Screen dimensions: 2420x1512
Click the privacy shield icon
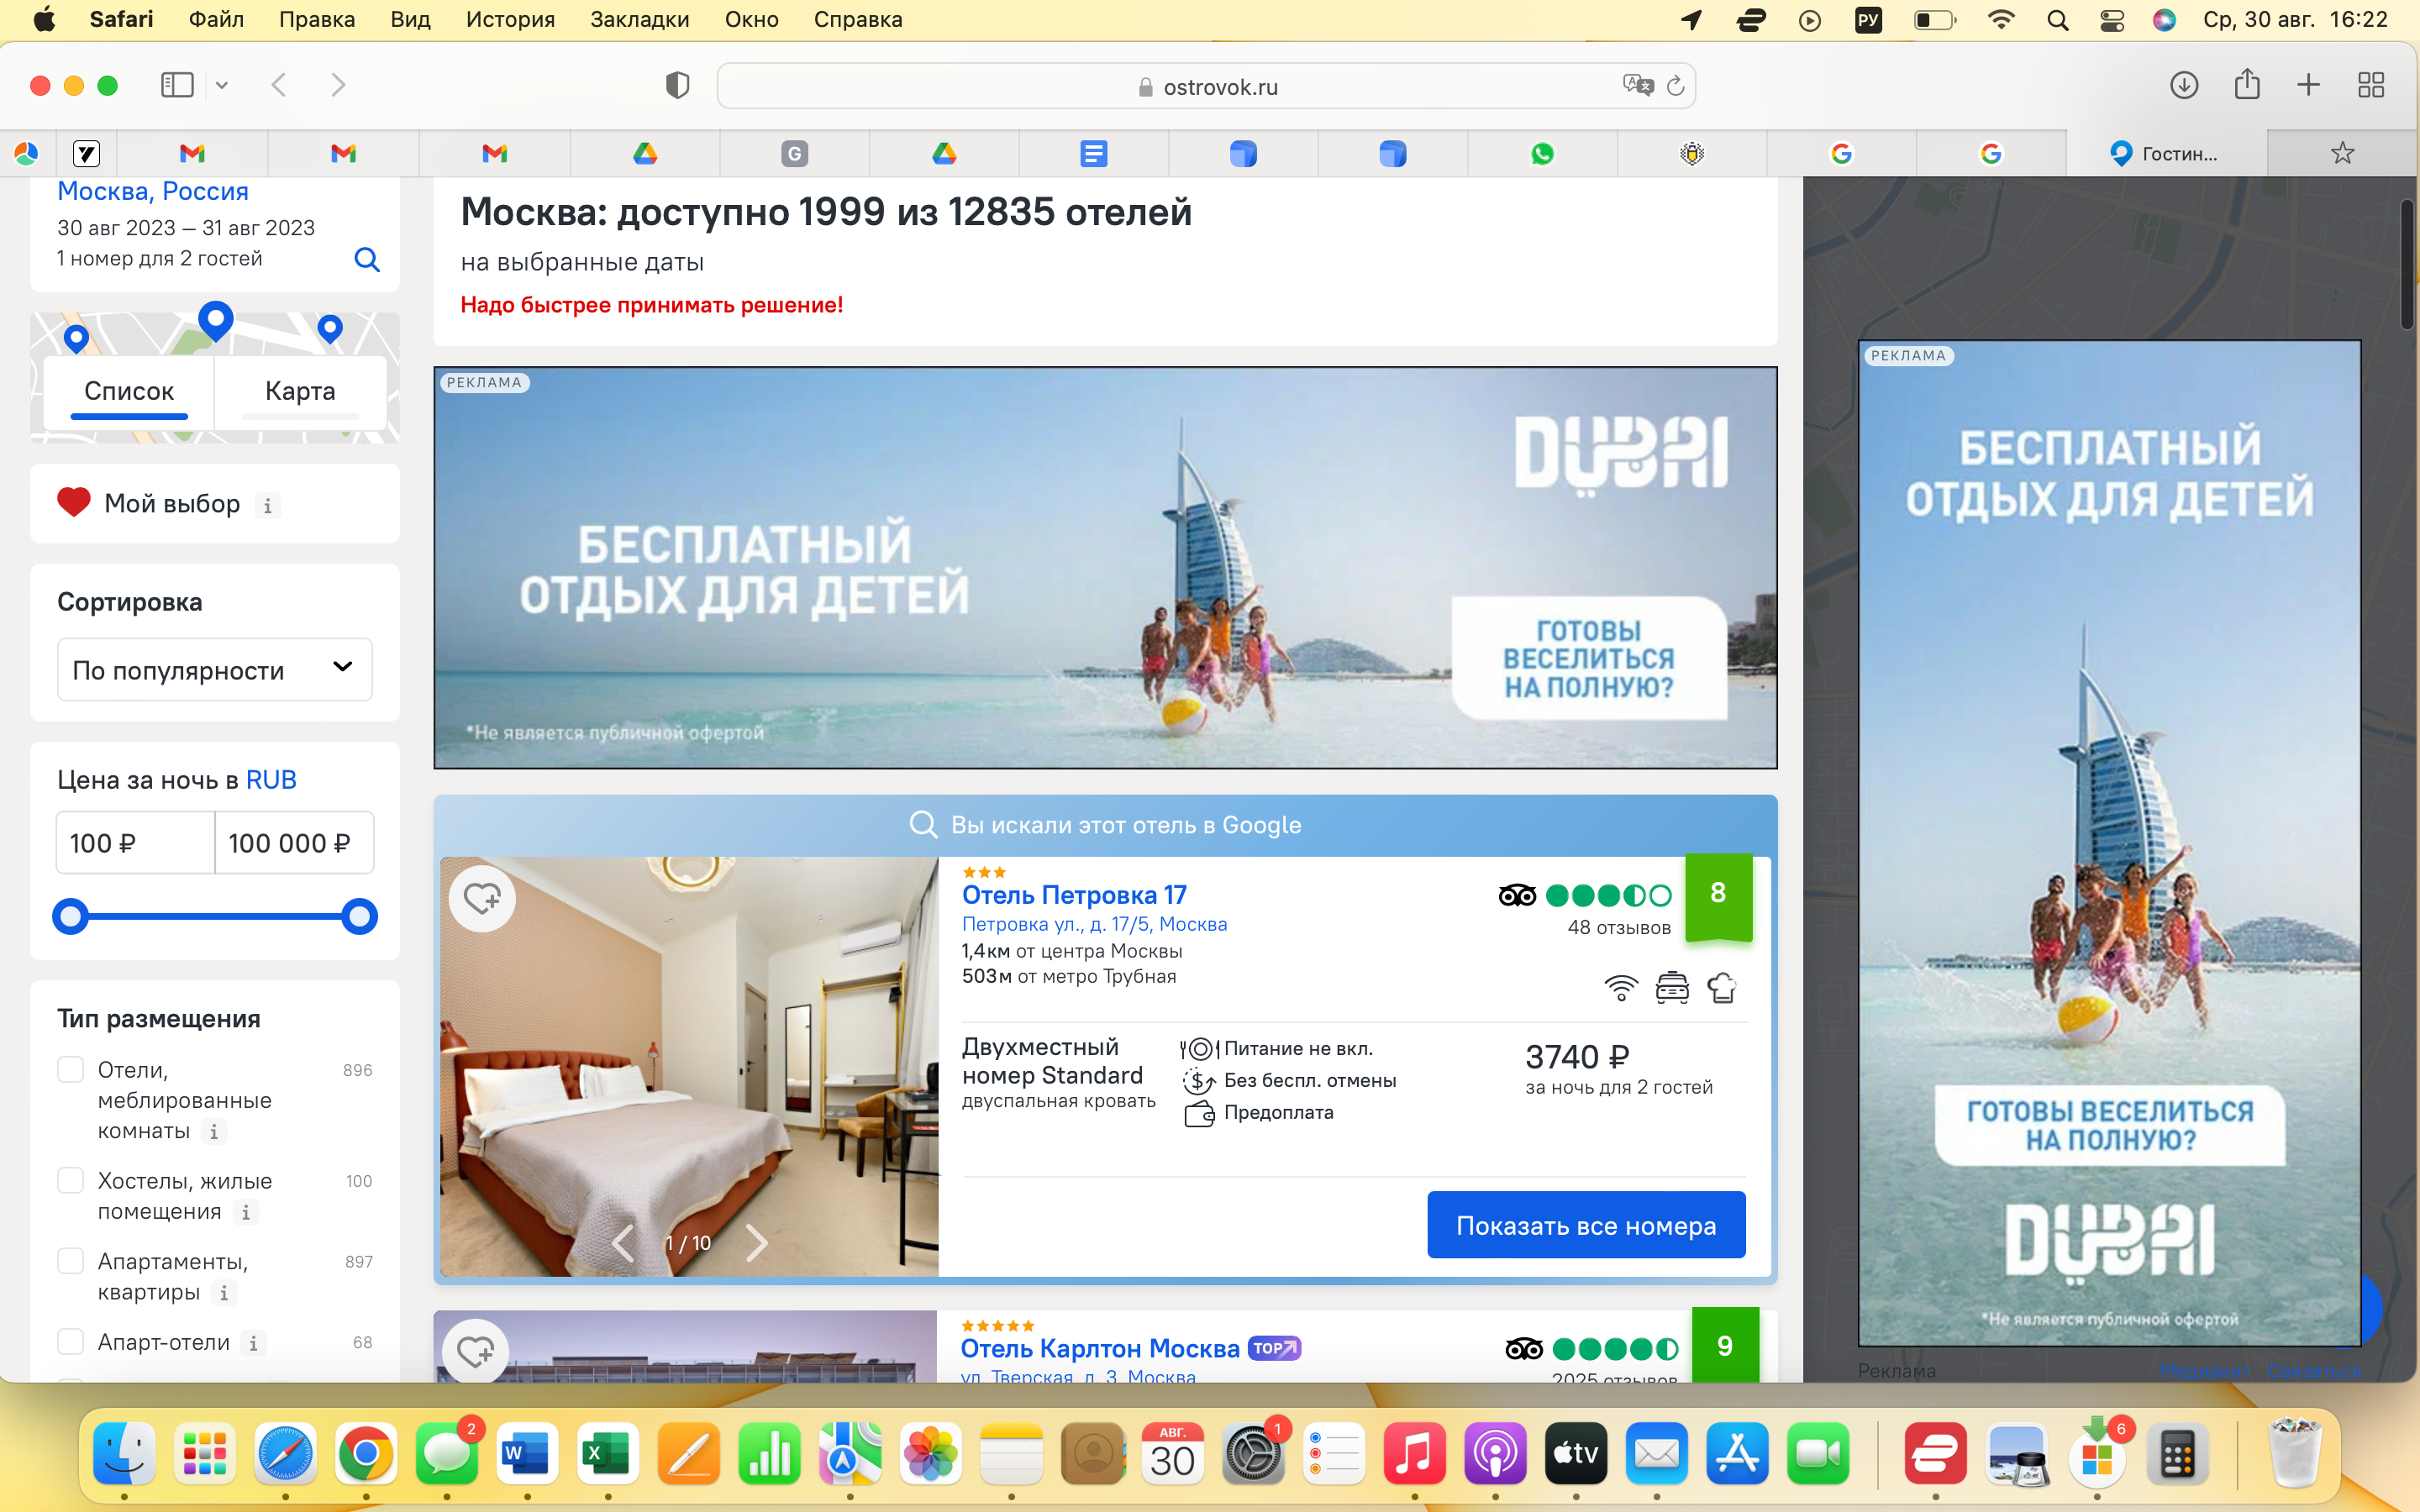click(677, 85)
